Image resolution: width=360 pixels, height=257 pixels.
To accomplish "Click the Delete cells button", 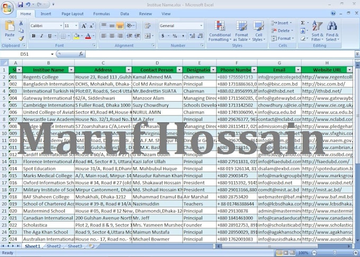I will coord(282,31).
